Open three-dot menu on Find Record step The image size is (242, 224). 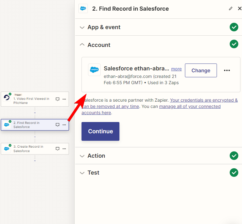[64, 125]
